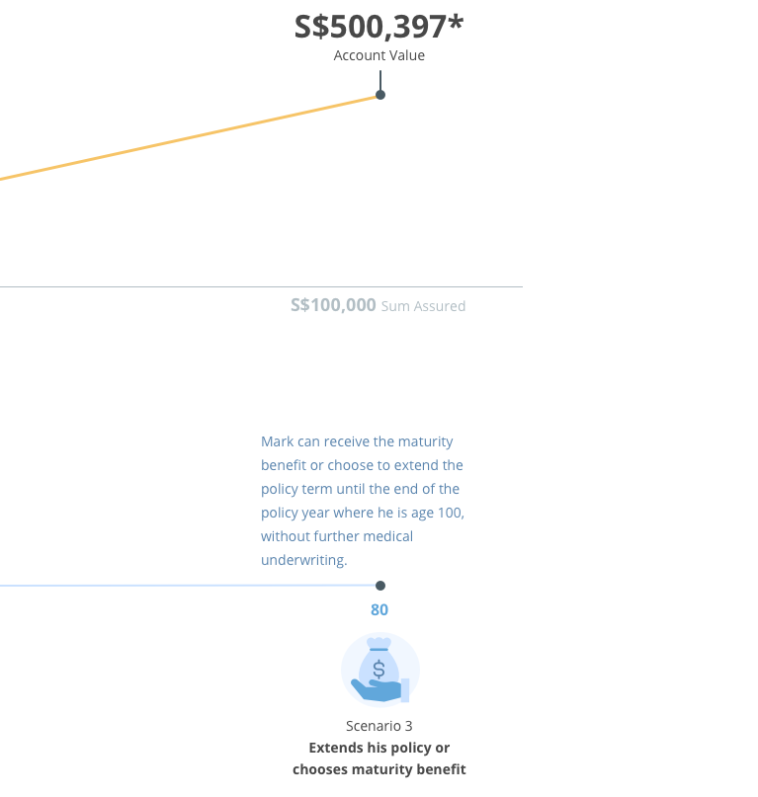Click the S$500,397* account value figure
This screenshot has width=758, height=797.
point(379,27)
